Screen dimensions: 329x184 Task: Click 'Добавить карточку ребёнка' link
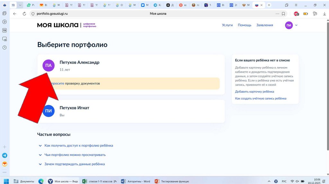point(254,91)
